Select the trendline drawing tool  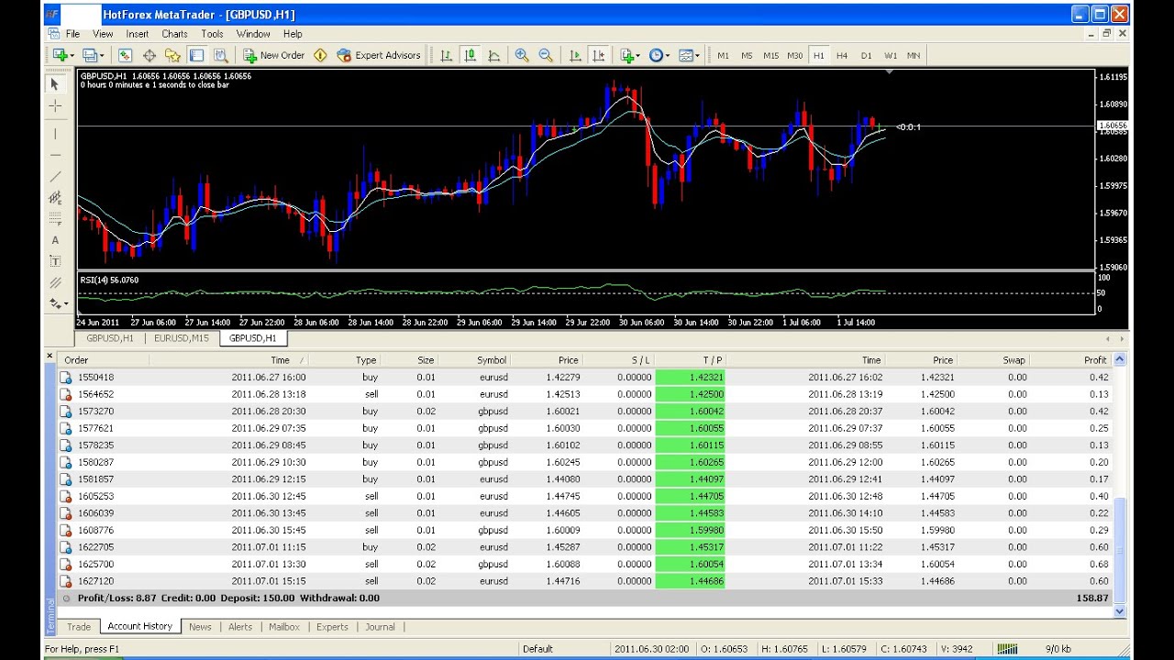[x=55, y=176]
